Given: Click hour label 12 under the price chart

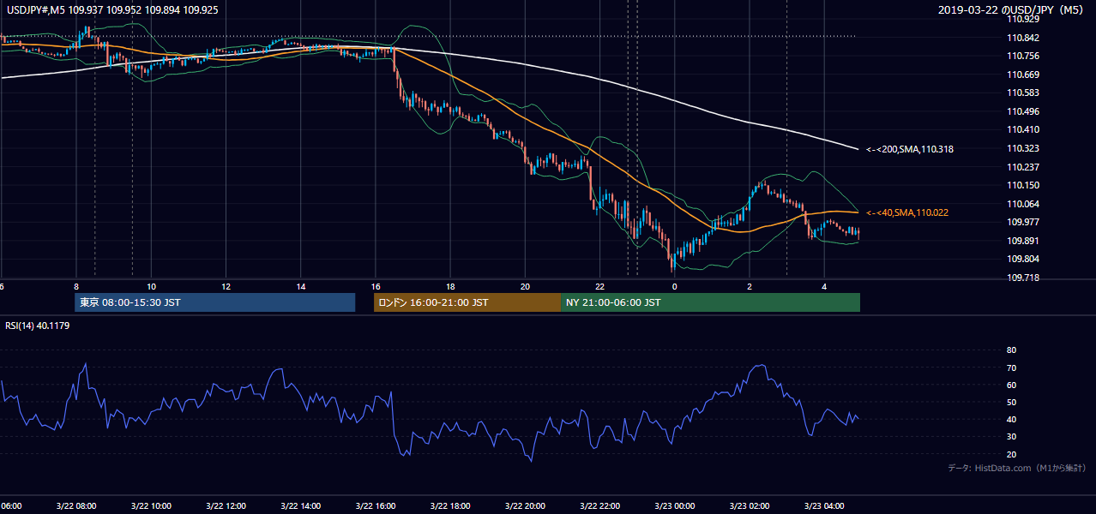Looking at the screenshot, I should coord(226,286).
